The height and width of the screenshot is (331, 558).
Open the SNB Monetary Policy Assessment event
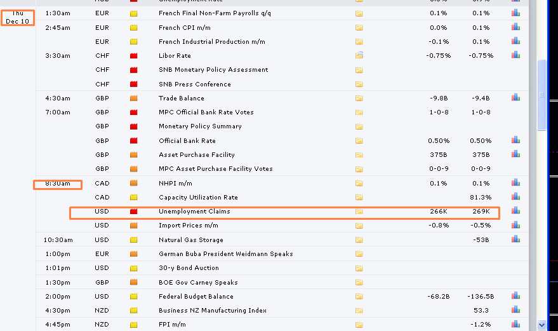point(213,70)
